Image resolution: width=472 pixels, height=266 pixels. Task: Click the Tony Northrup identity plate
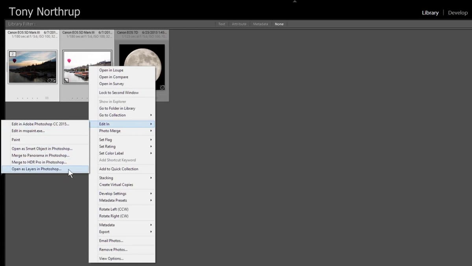pyautogui.click(x=44, y=12)
